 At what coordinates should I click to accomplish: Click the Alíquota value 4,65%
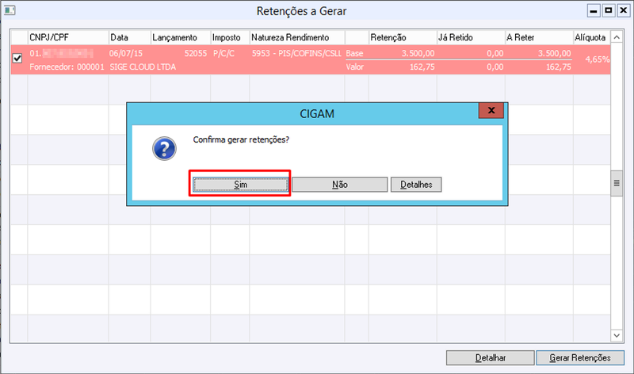click(x=598, y=59)
